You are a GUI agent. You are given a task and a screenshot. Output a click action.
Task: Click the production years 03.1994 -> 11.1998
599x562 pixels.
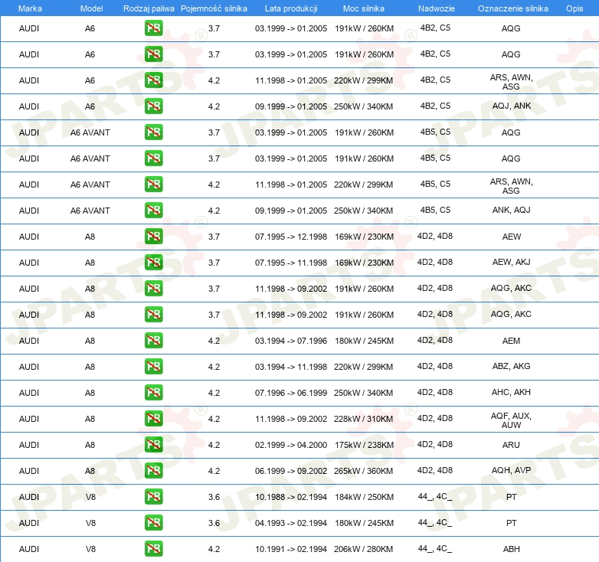coord(291,367)
